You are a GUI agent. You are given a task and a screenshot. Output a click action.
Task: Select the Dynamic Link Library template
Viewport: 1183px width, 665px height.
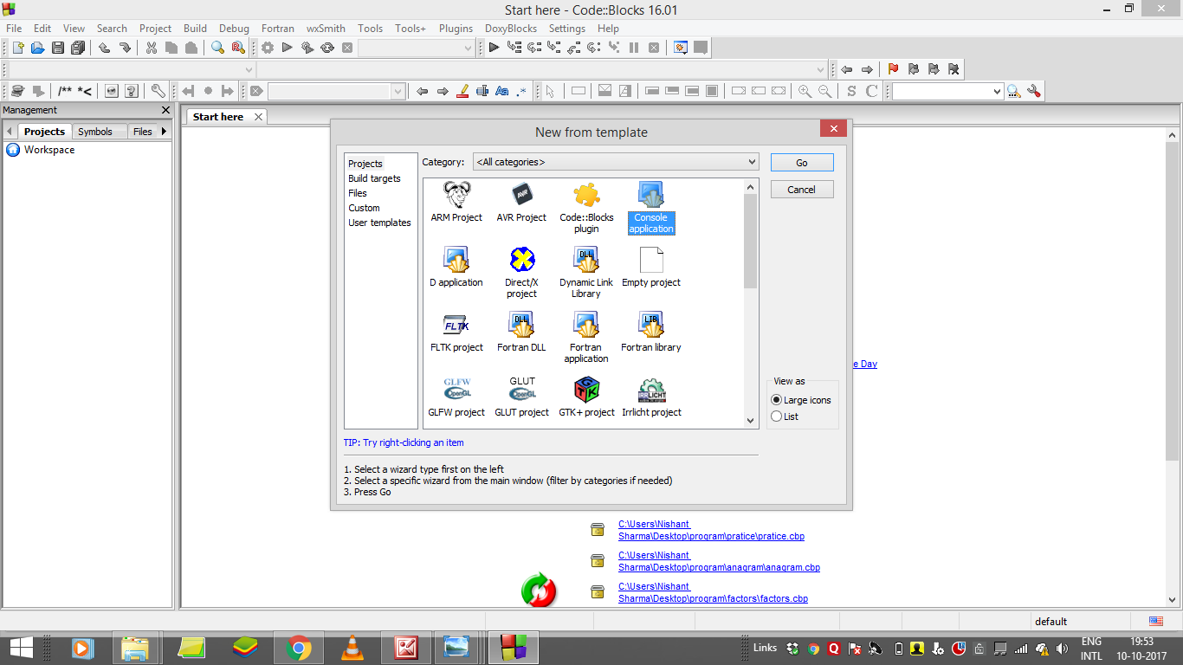pyautogui.click(x=586, y=273)
